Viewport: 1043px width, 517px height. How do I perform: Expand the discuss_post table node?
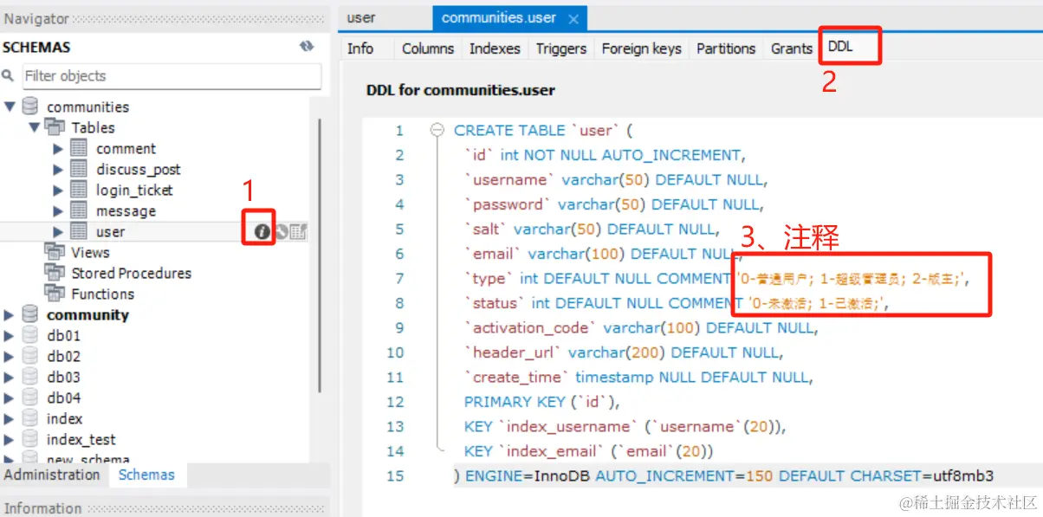coord(58,169)
